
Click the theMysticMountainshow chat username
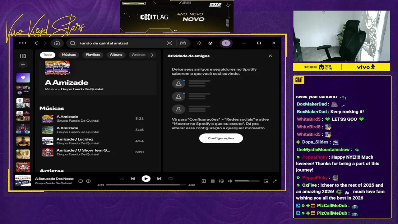(323, 150)
